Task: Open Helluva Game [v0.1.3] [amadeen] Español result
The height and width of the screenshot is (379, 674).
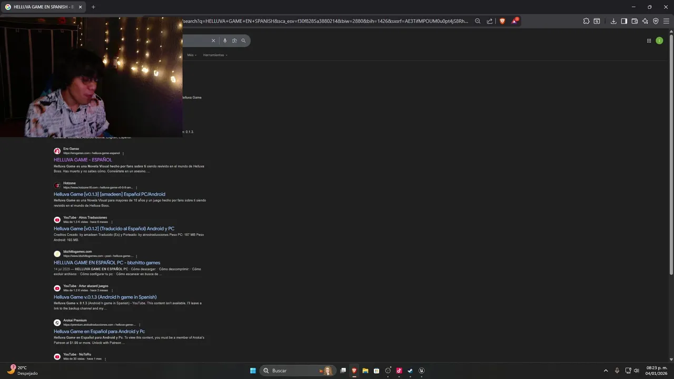Action: (x=110, y=194)
